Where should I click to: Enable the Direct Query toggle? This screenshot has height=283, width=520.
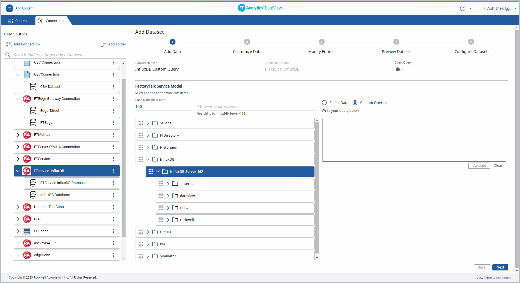(x=399, y=69)
